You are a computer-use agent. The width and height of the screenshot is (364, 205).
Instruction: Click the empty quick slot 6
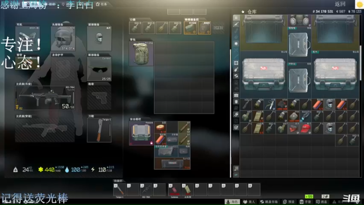coord(201,190)
